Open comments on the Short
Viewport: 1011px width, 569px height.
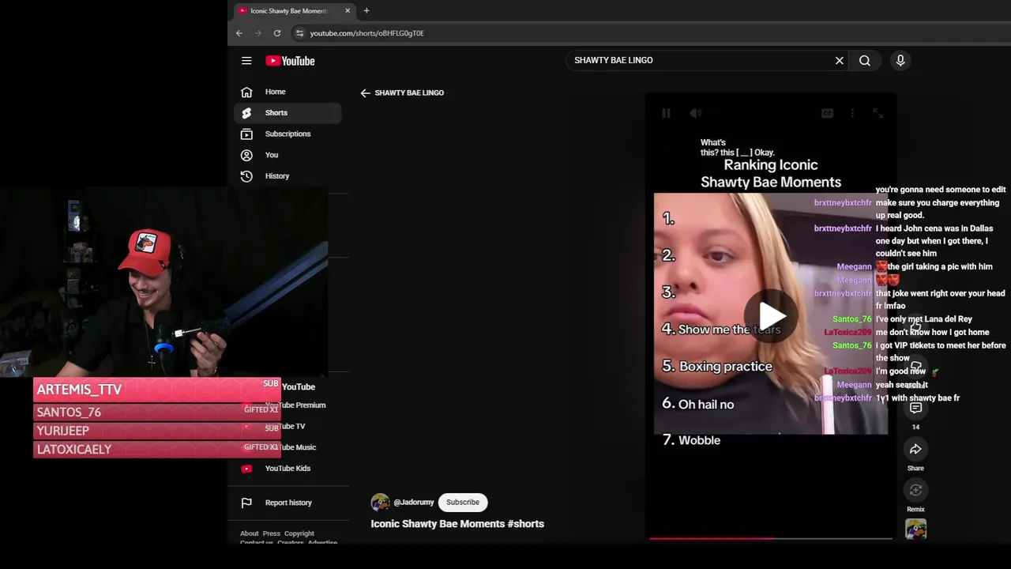(x=915, y=409)
